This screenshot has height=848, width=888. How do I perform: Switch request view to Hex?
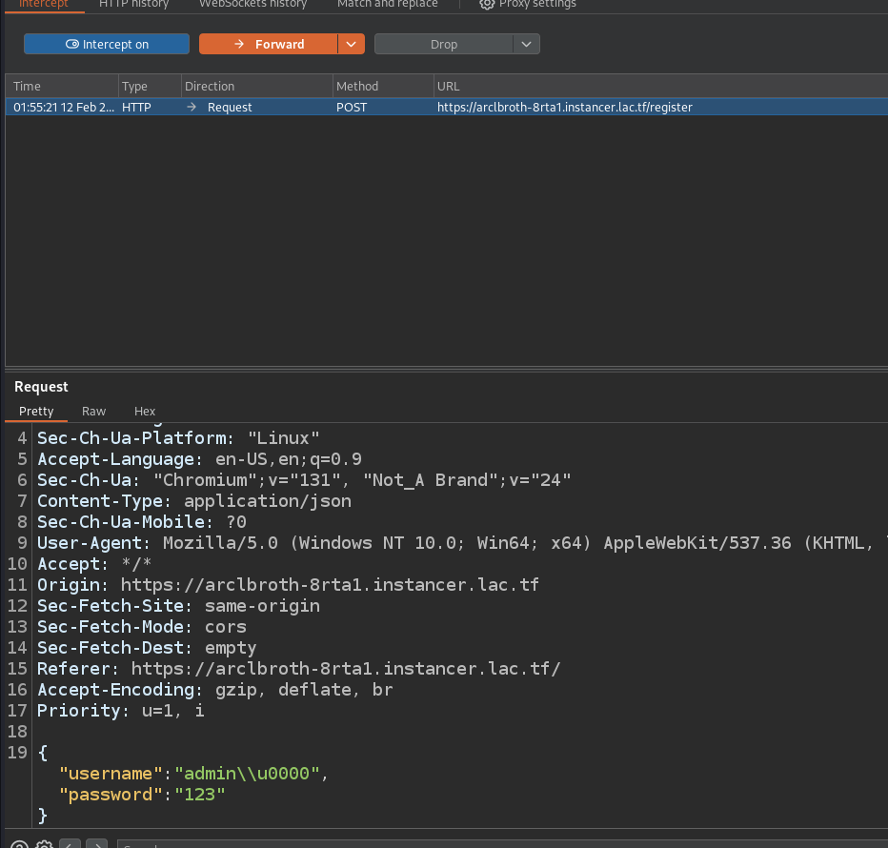[145, 411]
